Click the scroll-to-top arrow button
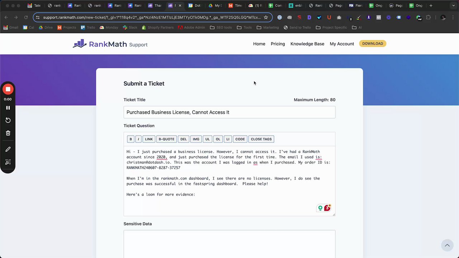This screenshot has width=459, height=258. [x=447, y=245]
